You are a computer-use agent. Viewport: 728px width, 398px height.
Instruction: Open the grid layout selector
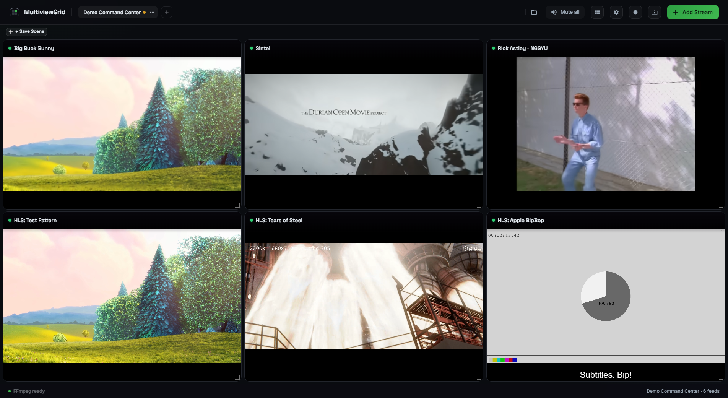[x=597, y=12]
